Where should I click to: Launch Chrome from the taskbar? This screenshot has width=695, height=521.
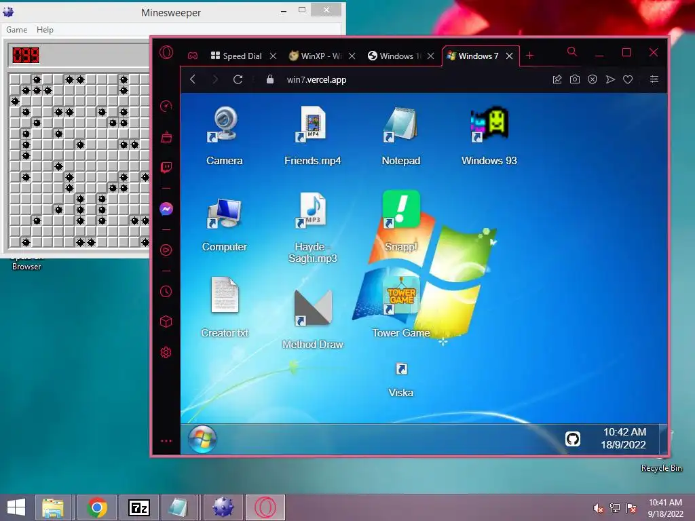pos(97,507)
